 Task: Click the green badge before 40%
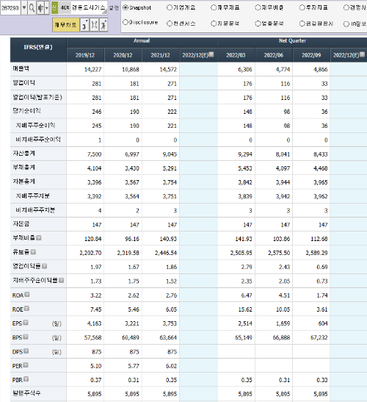[x=54, y=7]
